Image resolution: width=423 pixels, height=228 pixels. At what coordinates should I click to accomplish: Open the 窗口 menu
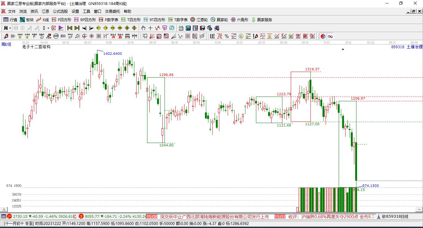(98, 12)
